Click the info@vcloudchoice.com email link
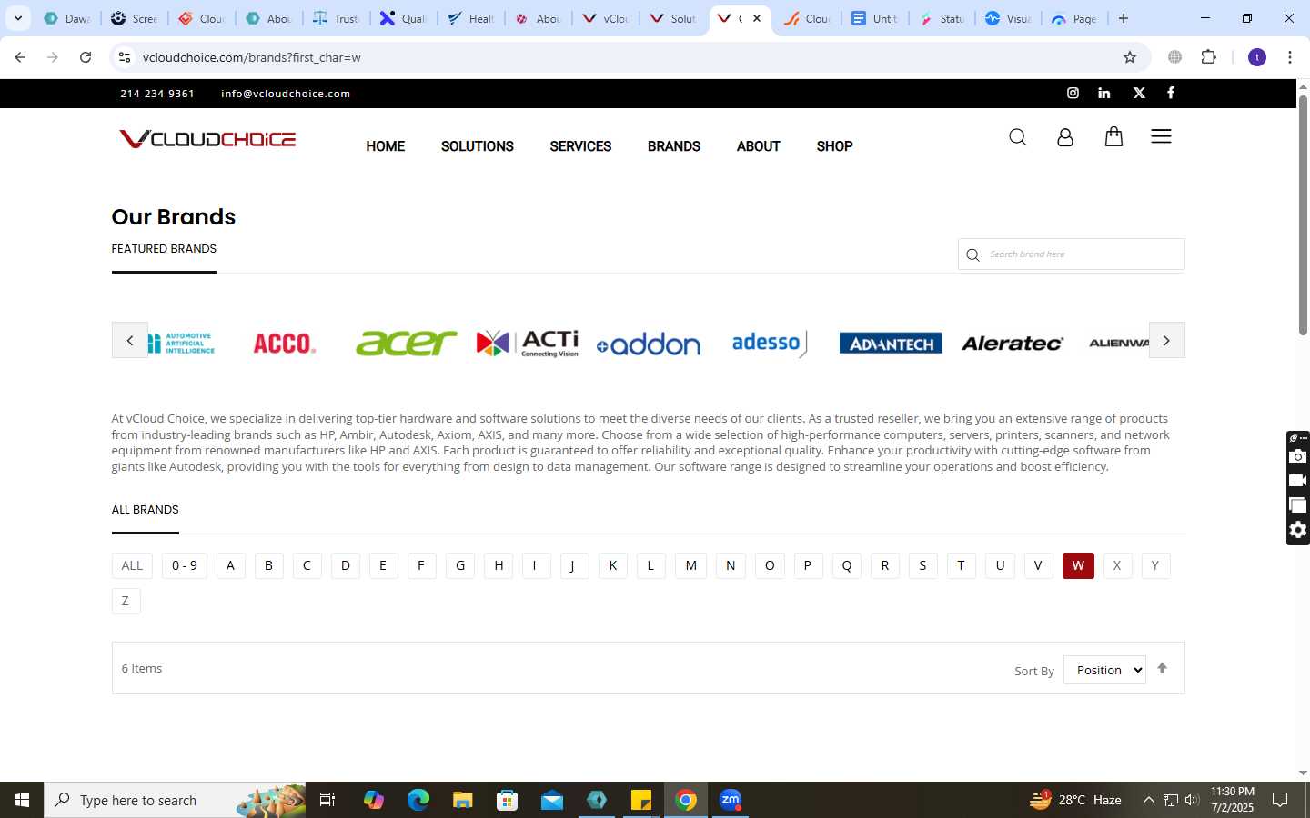1310x818 pixels. point(286,94)
